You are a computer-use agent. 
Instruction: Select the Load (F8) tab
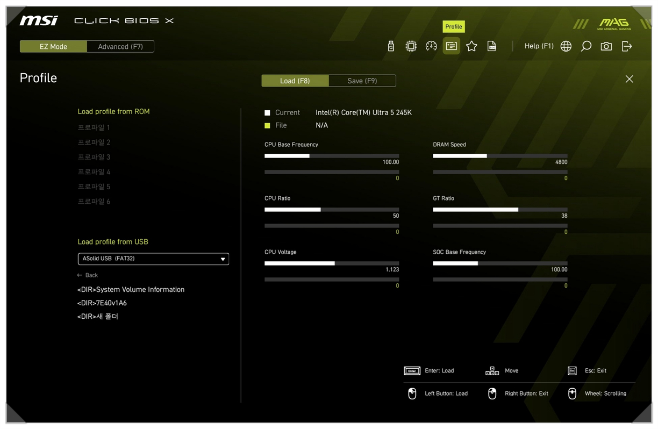(295, 81)
